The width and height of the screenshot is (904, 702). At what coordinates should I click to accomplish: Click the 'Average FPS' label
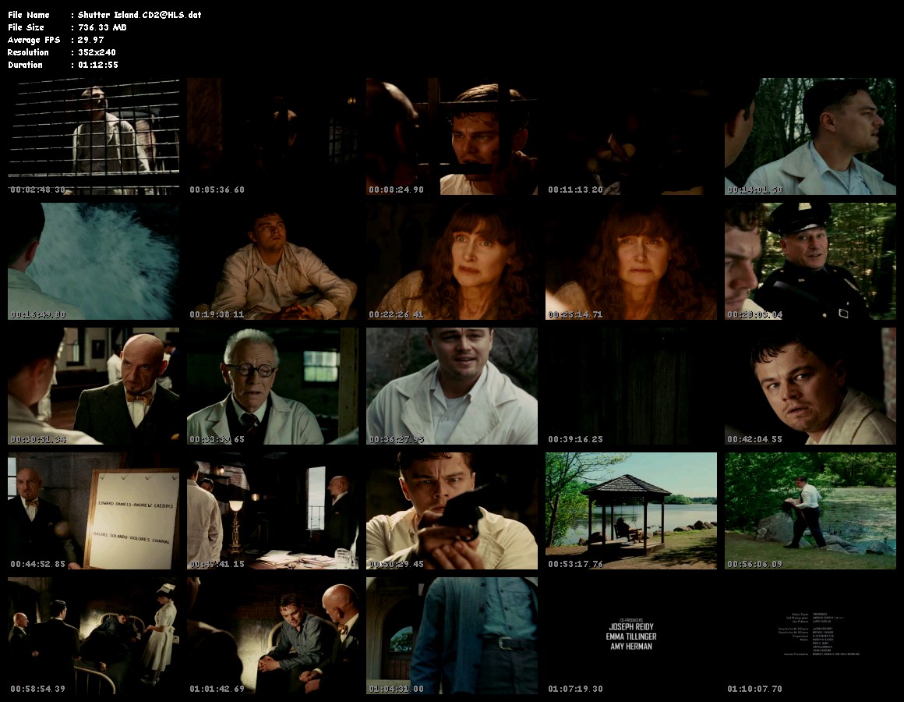(34, 40)
